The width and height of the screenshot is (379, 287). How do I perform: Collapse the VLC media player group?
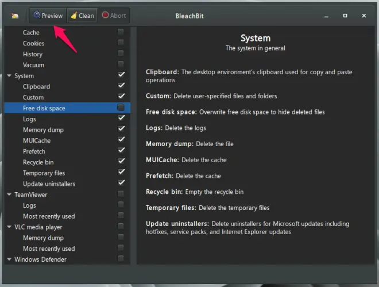point(9,227)
